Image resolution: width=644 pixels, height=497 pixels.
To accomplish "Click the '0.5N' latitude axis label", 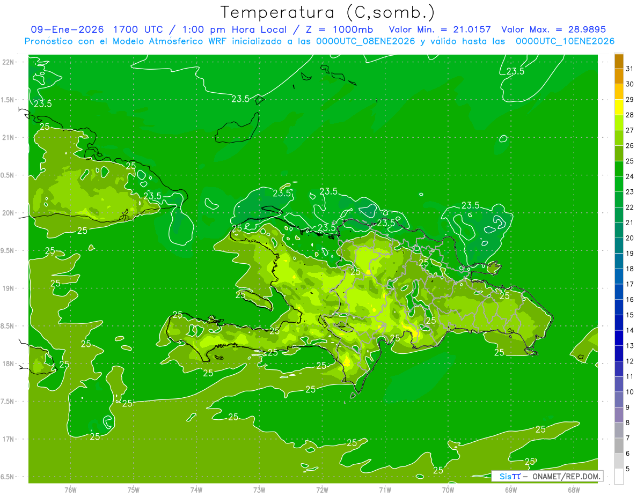I will coord(8,175).
